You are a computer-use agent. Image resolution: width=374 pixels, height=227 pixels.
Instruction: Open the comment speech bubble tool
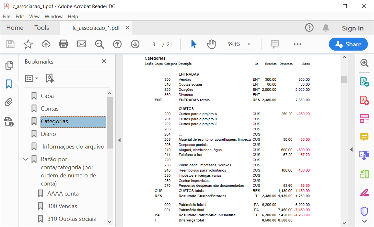point(275,44)
